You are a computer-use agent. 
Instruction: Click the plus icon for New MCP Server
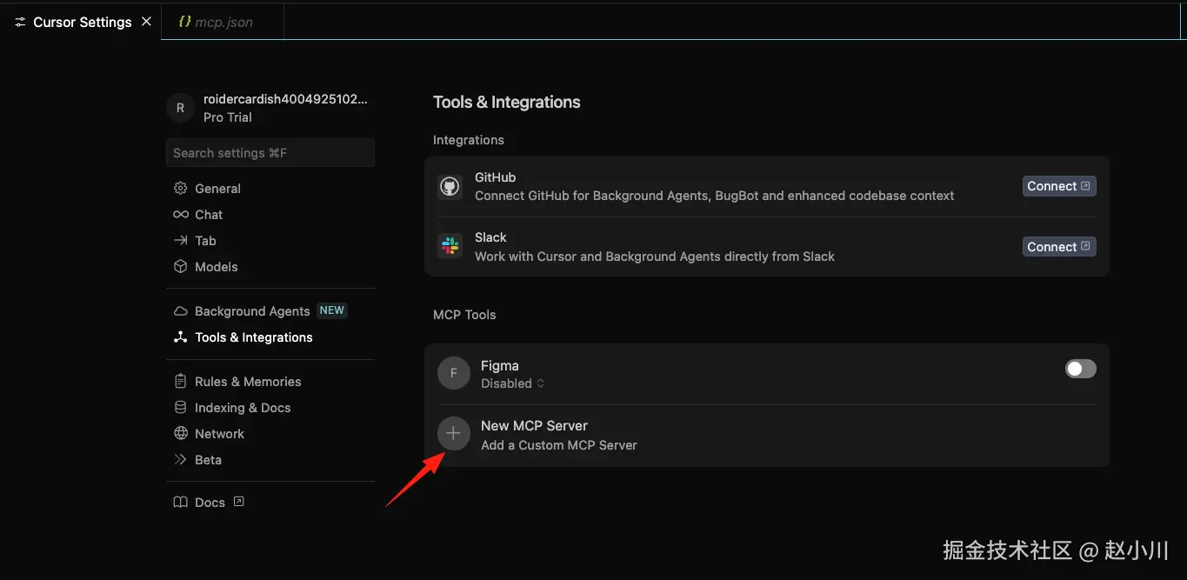[453, 434]
